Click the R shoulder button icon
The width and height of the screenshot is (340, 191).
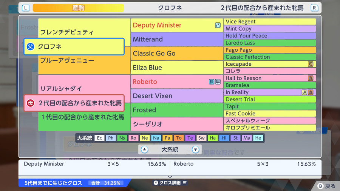pos(314,8)
